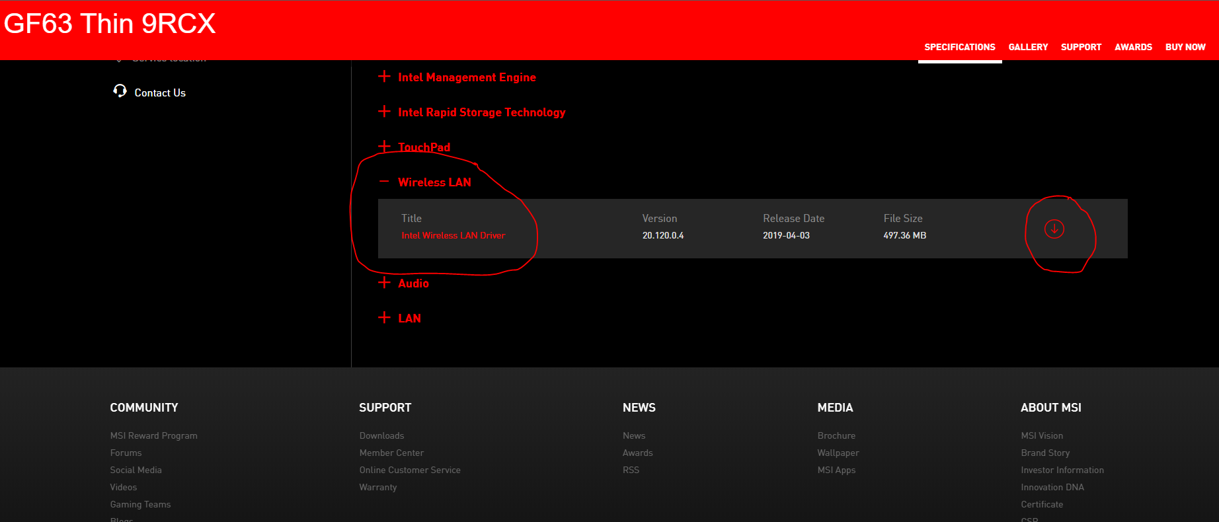Open Gaming Teams footer link
Screen dimensions: 1219x522
[140, 504]
